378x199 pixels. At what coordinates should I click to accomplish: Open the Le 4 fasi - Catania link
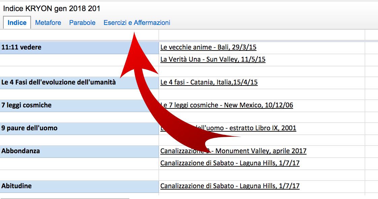[209, 82]
